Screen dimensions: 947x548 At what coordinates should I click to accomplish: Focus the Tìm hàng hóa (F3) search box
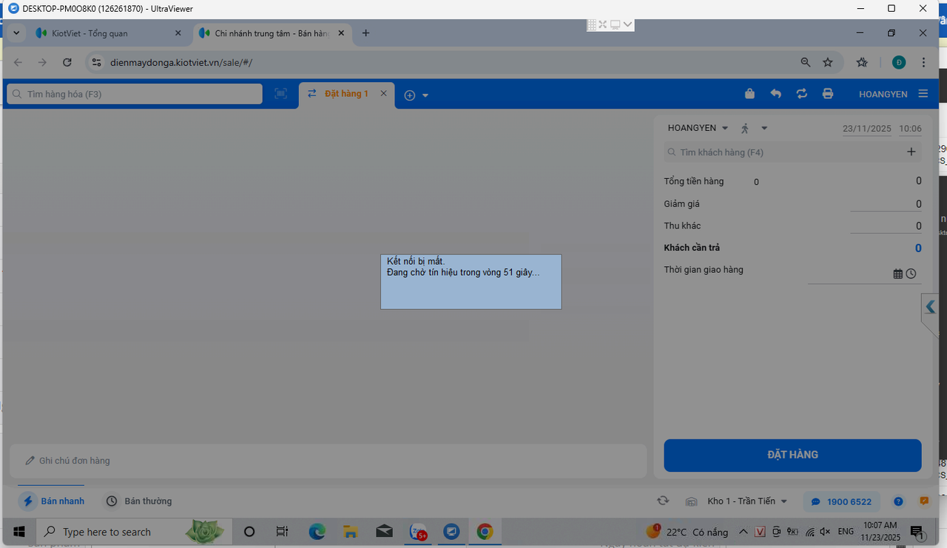tap(135, 94)
